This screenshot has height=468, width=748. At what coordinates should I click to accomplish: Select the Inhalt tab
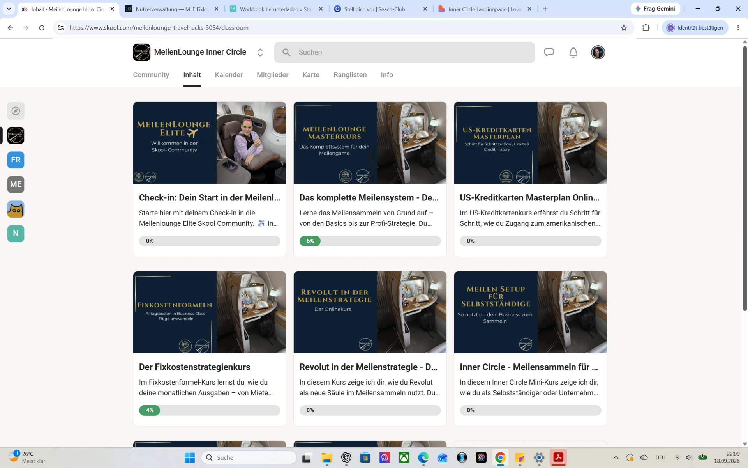192,75
